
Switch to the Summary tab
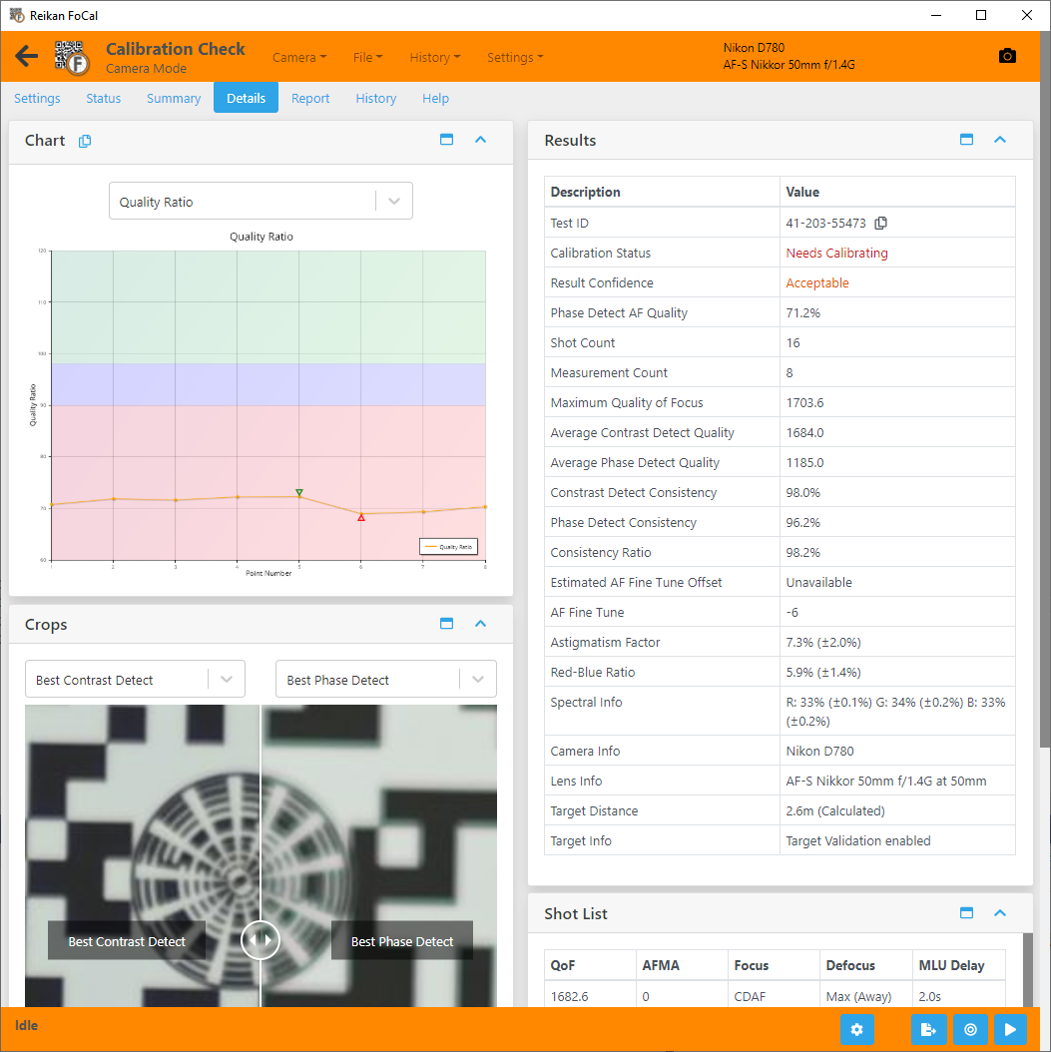173,98
